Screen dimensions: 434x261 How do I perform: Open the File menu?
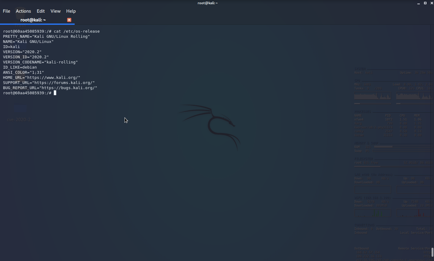(6, 11)
